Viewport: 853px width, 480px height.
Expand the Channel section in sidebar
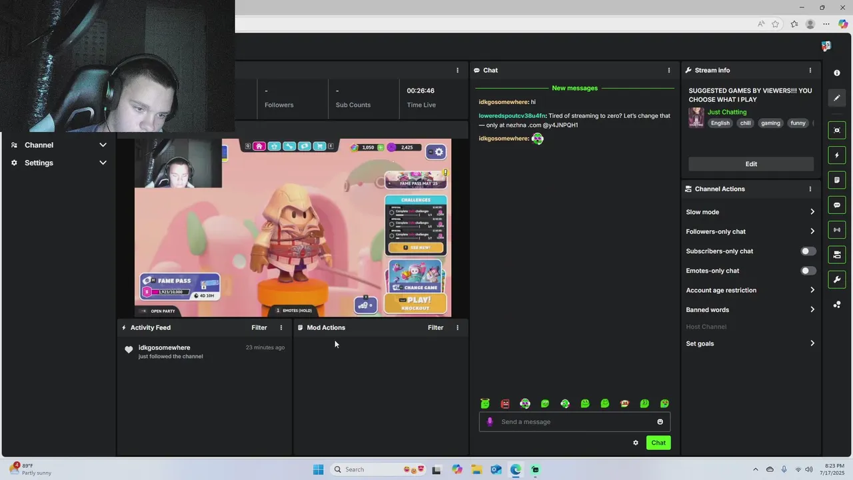pos(103,145)
